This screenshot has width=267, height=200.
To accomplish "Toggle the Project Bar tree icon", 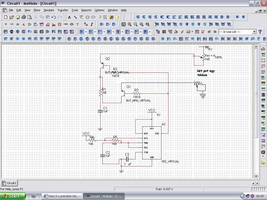I will [x=158, y=32].
